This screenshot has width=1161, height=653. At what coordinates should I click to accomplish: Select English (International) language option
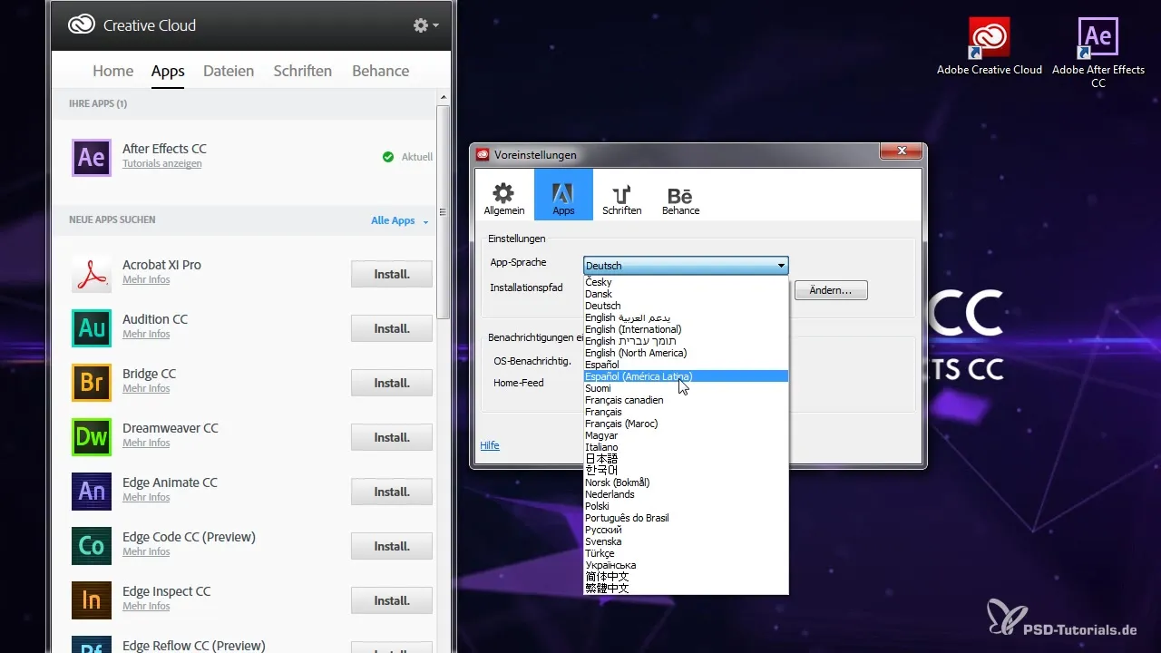point(686,329)
